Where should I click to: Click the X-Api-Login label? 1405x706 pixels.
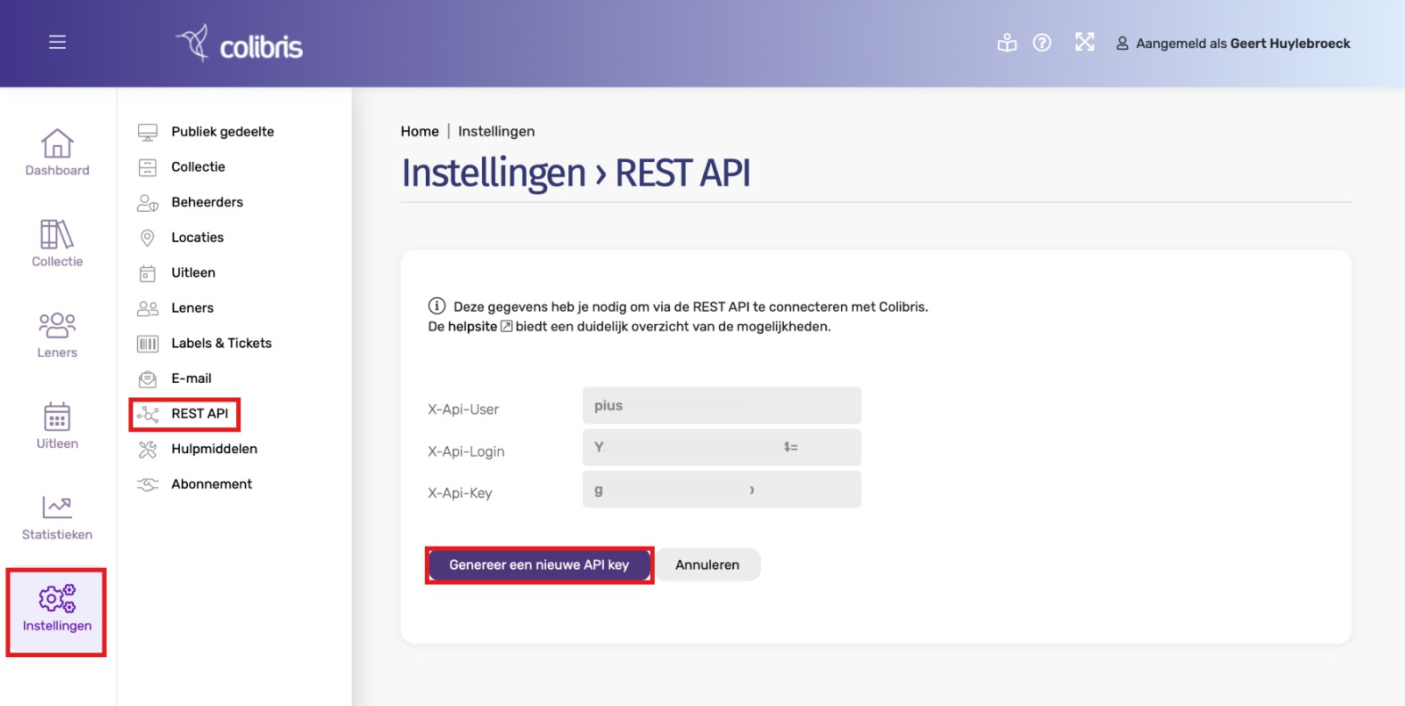tap(466, 451)
